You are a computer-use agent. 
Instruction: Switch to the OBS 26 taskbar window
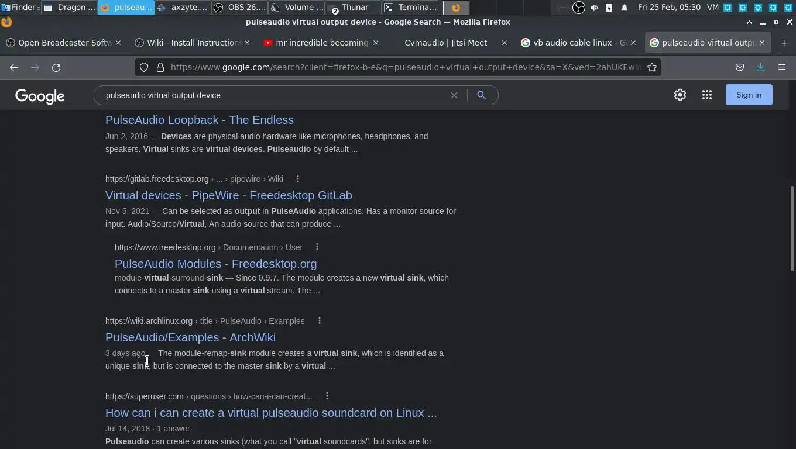[239, 8]
